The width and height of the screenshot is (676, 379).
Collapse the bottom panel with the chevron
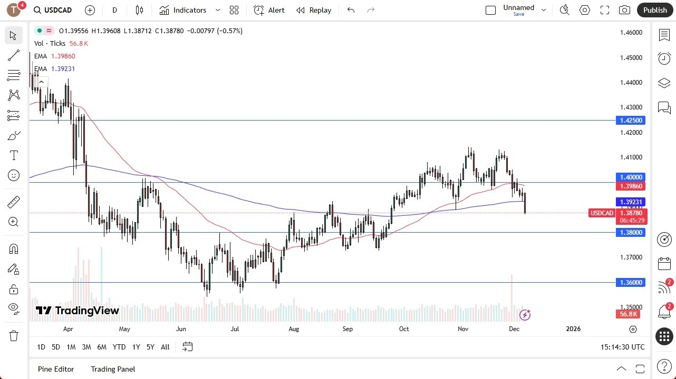click(x=622, y=369)
